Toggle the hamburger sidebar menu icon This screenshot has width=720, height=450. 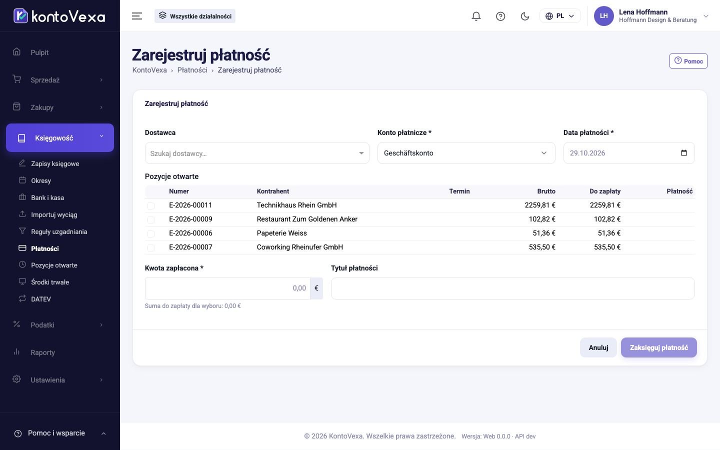click(x=137, y=16)
